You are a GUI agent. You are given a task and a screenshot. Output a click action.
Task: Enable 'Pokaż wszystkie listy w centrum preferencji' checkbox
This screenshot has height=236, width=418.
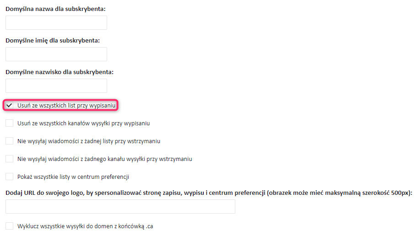(9, 177)
